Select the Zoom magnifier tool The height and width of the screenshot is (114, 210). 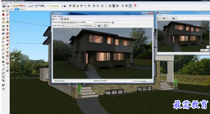(x=3, y=69)
